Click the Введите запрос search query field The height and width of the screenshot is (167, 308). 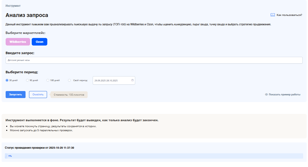(x=154, y=60)
